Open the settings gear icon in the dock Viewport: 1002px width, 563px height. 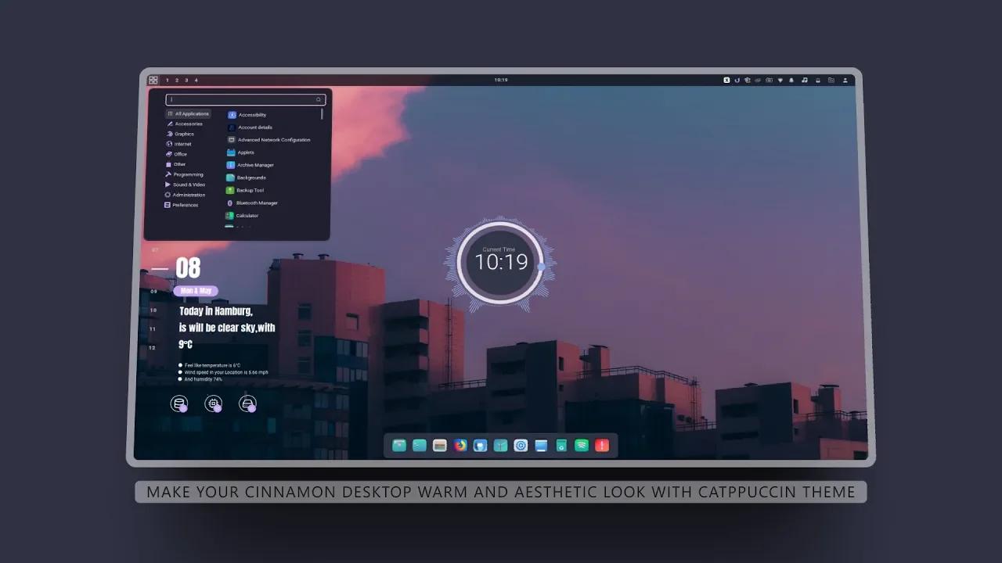[521, 445]
